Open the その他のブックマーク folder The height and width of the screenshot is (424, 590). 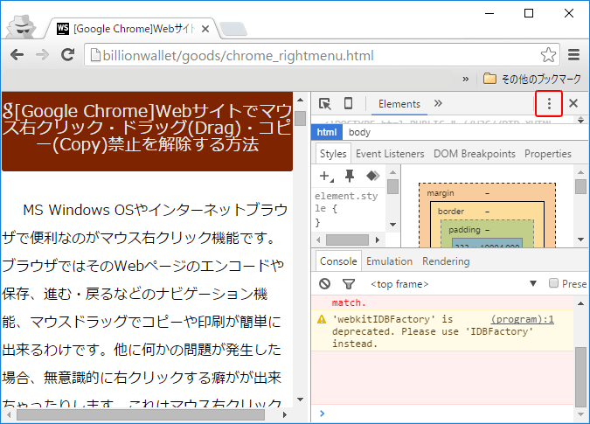(532, 79)
